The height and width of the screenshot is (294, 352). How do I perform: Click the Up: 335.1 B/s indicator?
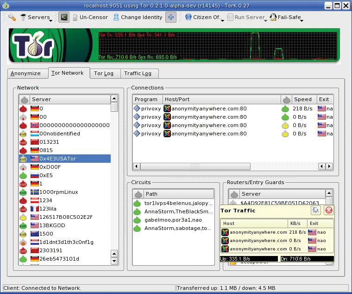click(249, 259)
